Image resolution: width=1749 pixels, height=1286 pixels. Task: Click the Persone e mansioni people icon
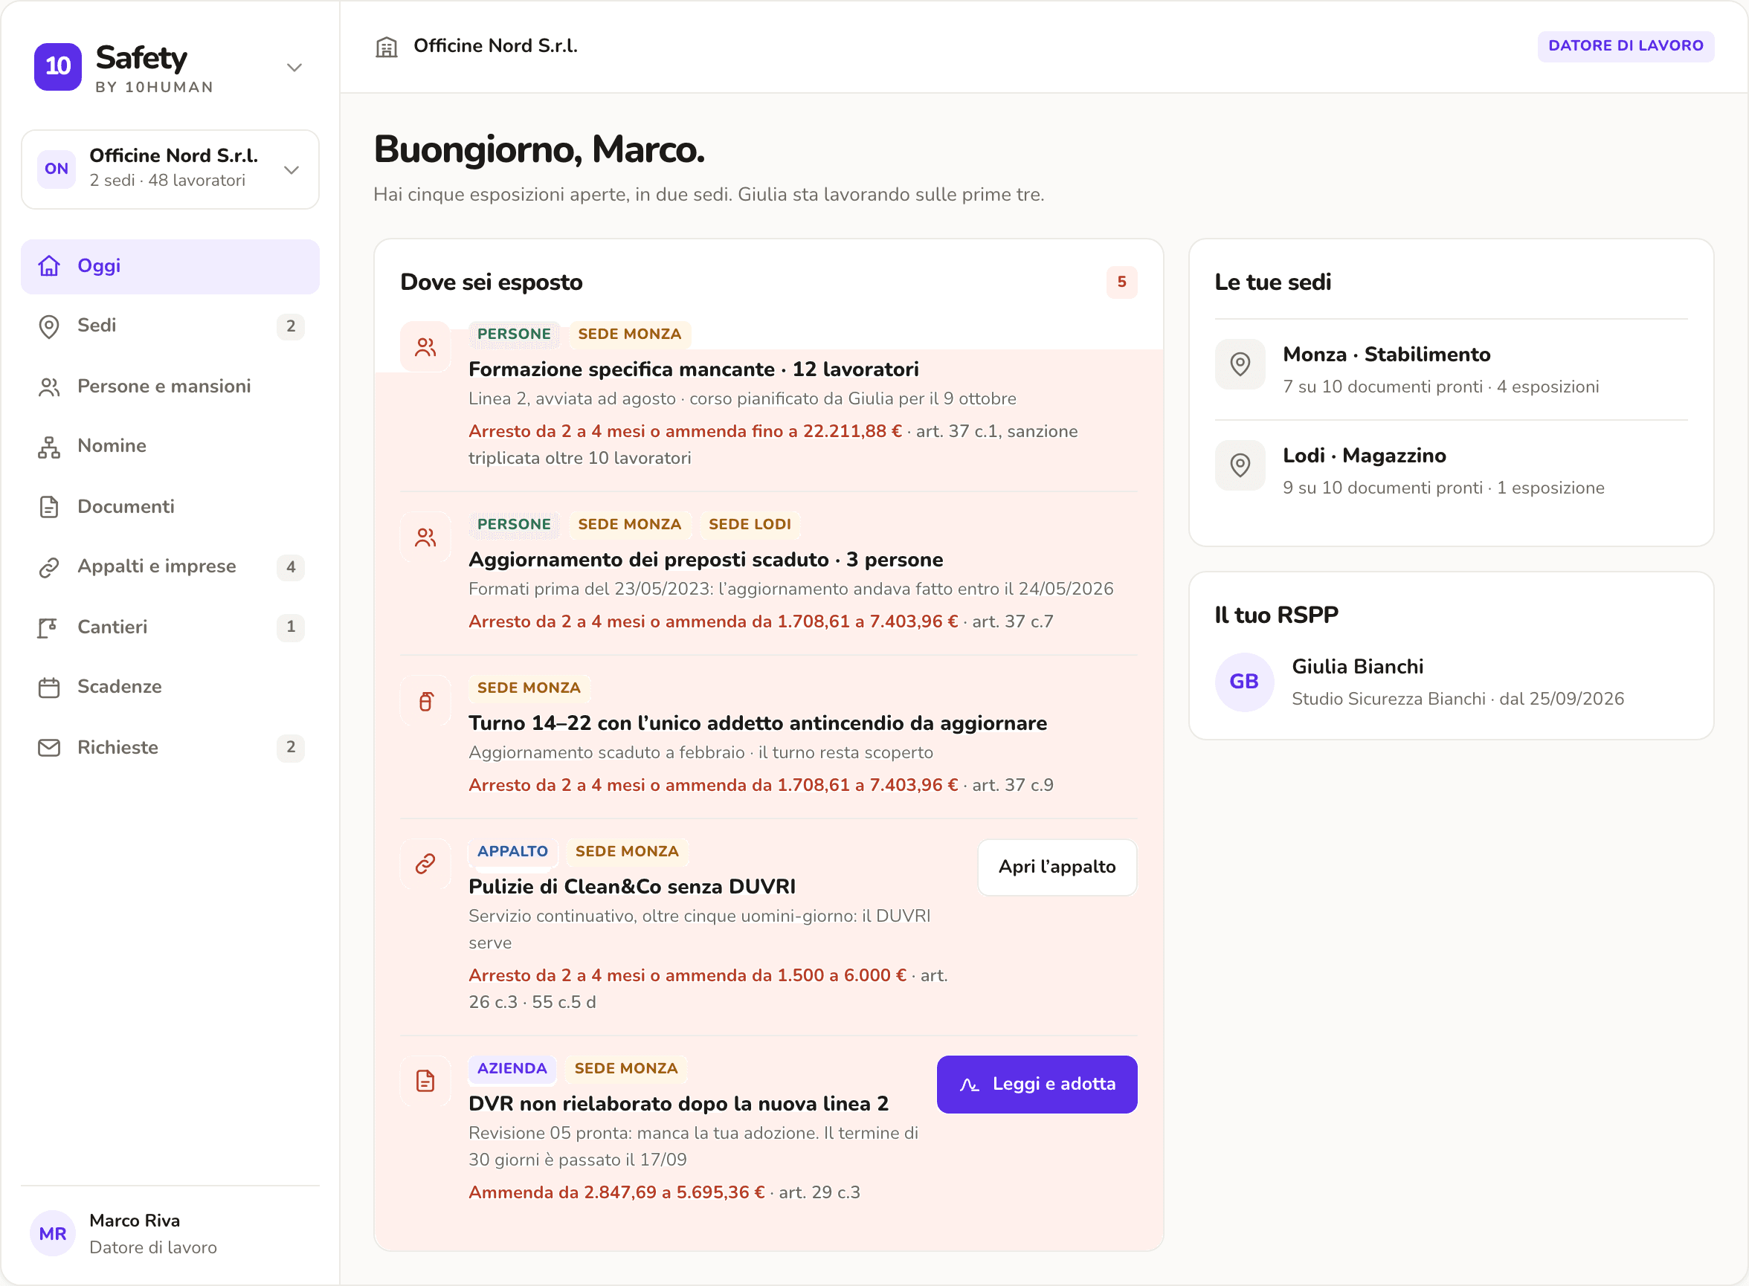(49, 387)
